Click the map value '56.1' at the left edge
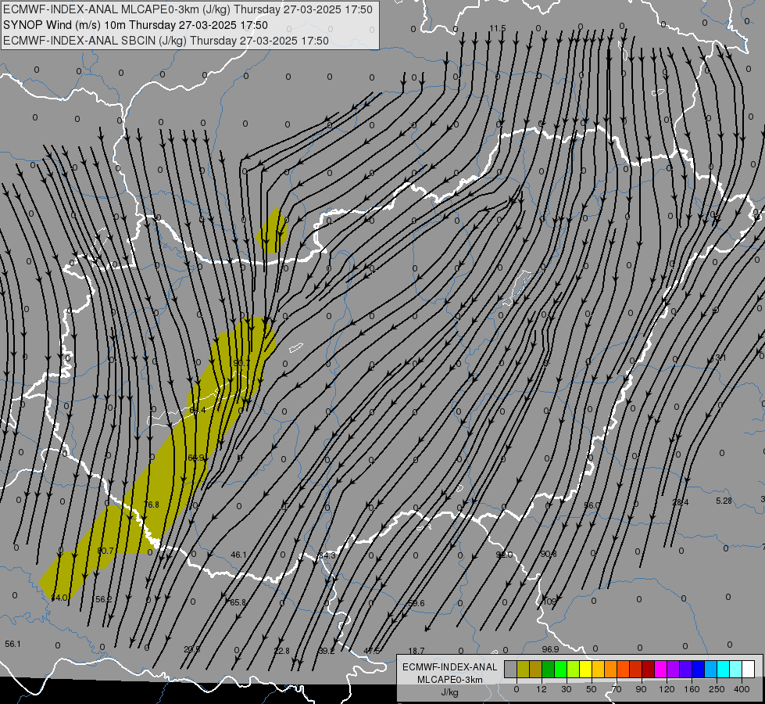This screenshot has width=765, height=704. click(13, 644)
